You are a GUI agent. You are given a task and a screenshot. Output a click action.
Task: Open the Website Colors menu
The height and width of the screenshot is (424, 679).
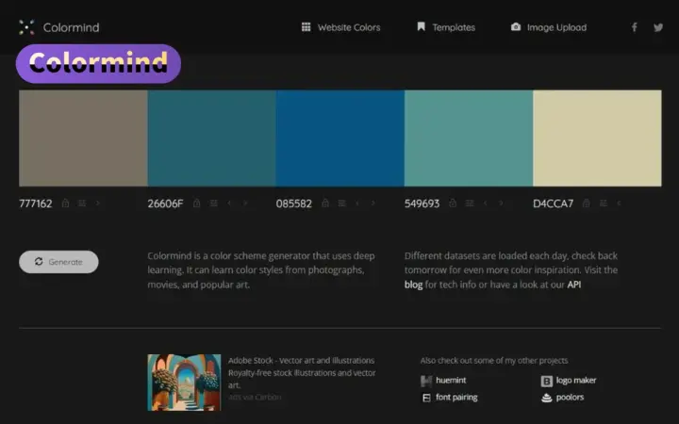(341, 27)
